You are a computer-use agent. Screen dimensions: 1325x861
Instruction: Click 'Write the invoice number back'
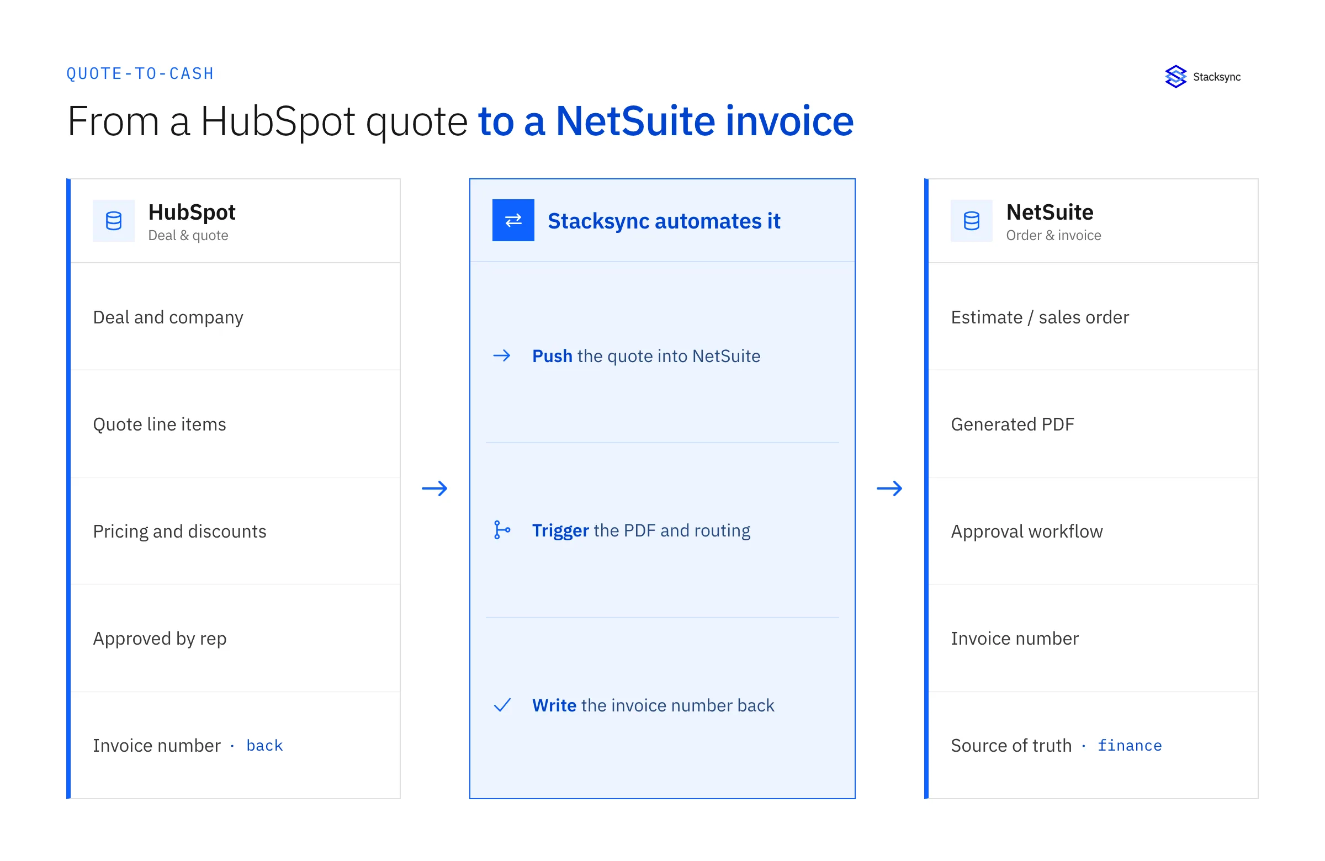(x=653, y=705)
